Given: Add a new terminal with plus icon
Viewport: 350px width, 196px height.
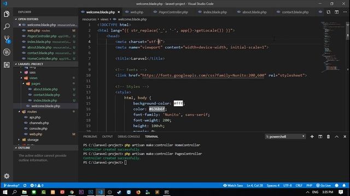Looking at the screenshot, I should 312,137.
